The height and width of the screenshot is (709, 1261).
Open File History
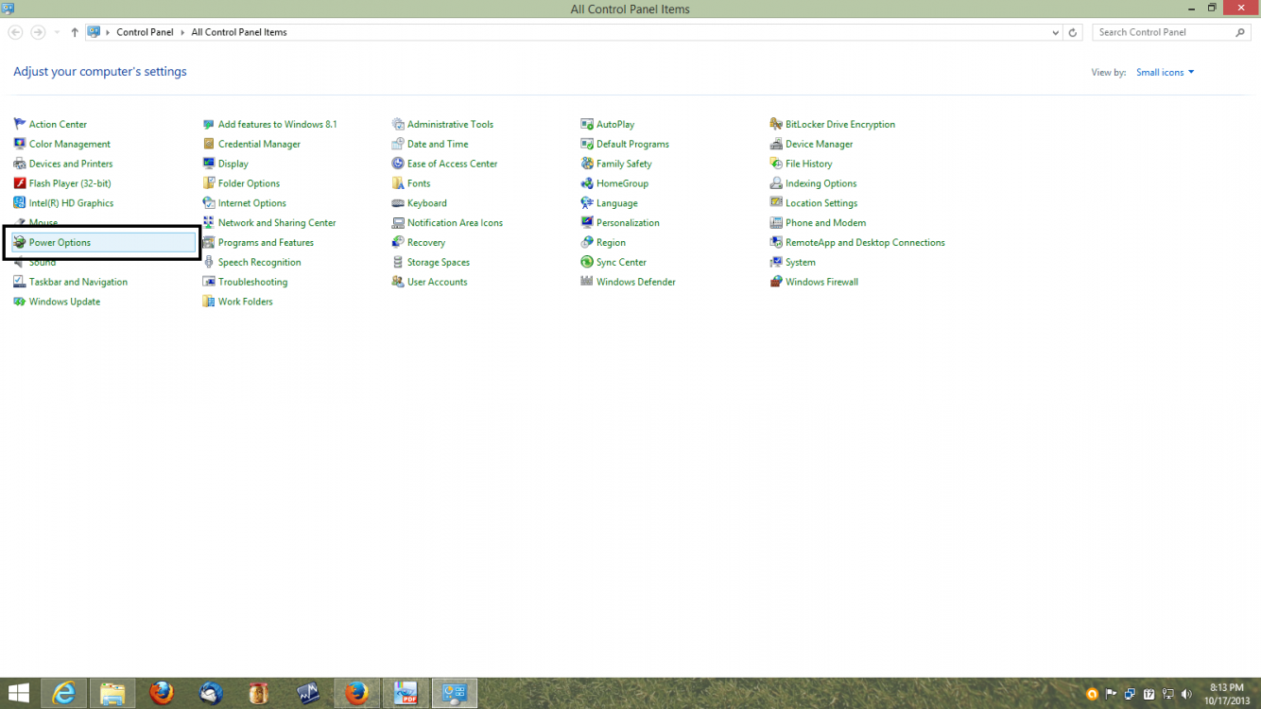coord(808,164)
